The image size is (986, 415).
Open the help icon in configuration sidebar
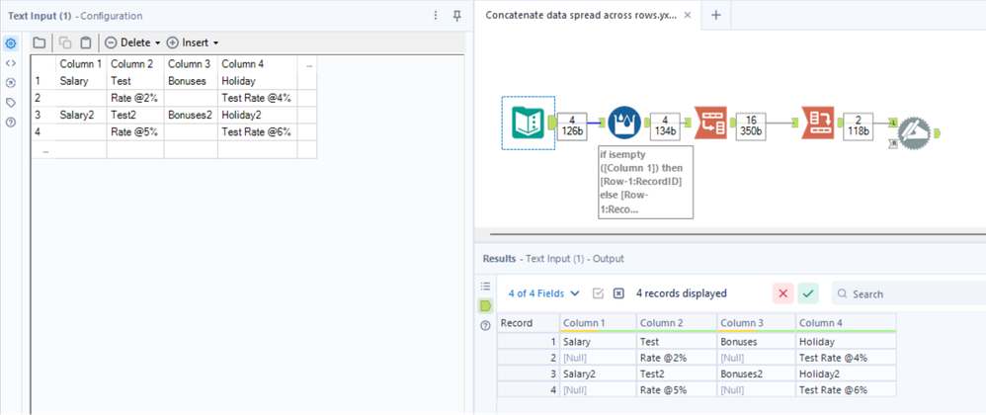tap(10, 122)
